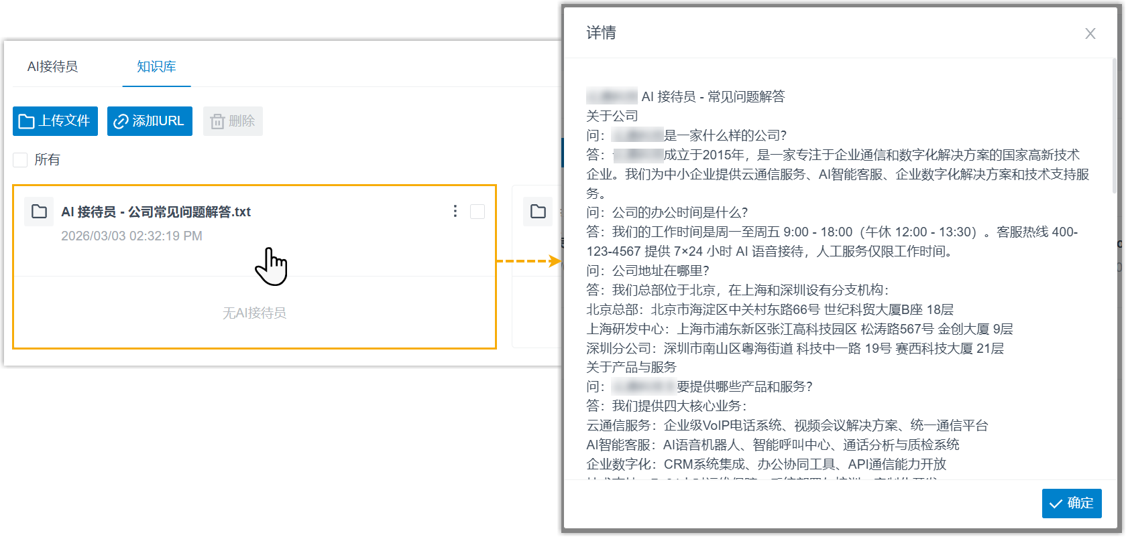Click the checkmark icon on the 确定 button
The width and height of the screenshot is (1126, 537).
[1056, 504]
